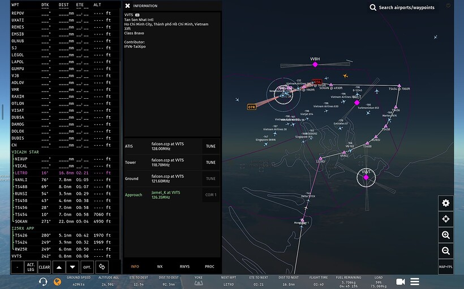Tune the Ground frequency 121.60MHz
This screenshot has height=289, width=464.
click(x=210, y=179)
